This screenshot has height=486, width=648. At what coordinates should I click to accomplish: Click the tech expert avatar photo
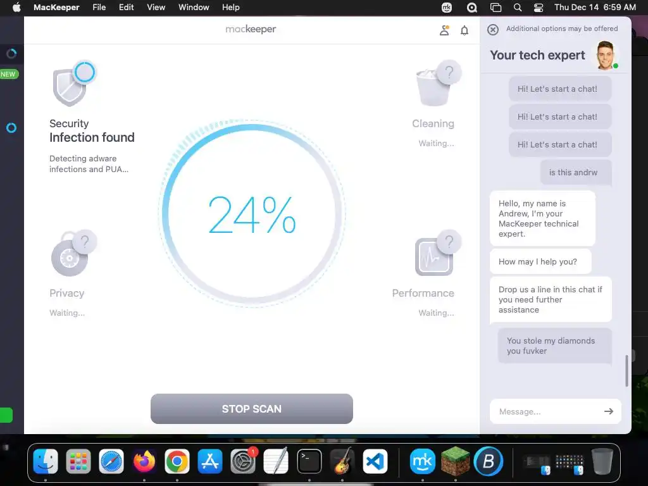[x=606, y=56]
